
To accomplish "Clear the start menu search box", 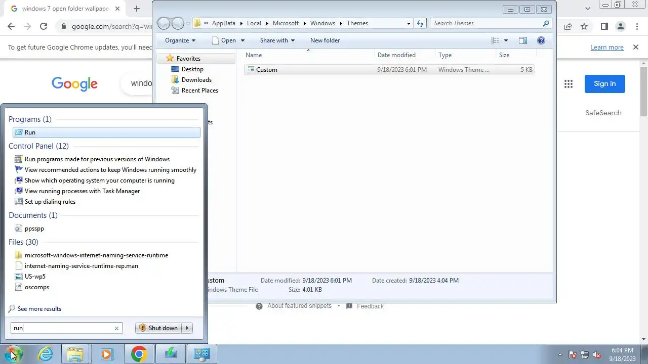I will tap(116, 328).
